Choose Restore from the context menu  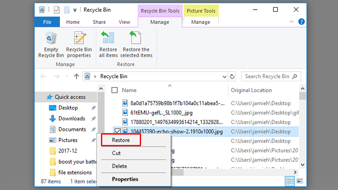point(121,140)
